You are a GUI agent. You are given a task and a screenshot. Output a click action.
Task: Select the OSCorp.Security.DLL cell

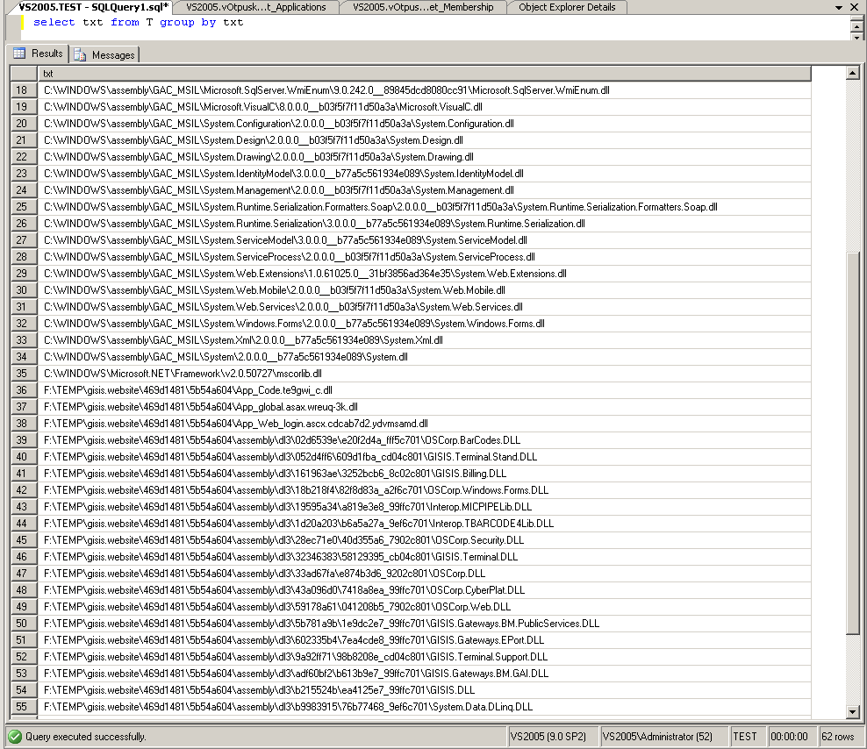[424, 540]
